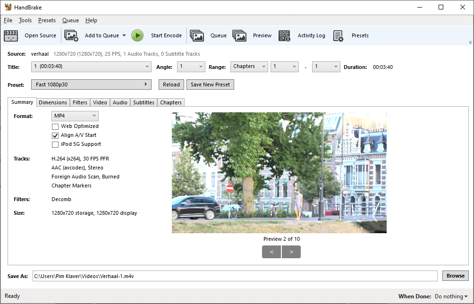
Task: Click the Add to Queue picture icon
Action: (x=71, y=36)
